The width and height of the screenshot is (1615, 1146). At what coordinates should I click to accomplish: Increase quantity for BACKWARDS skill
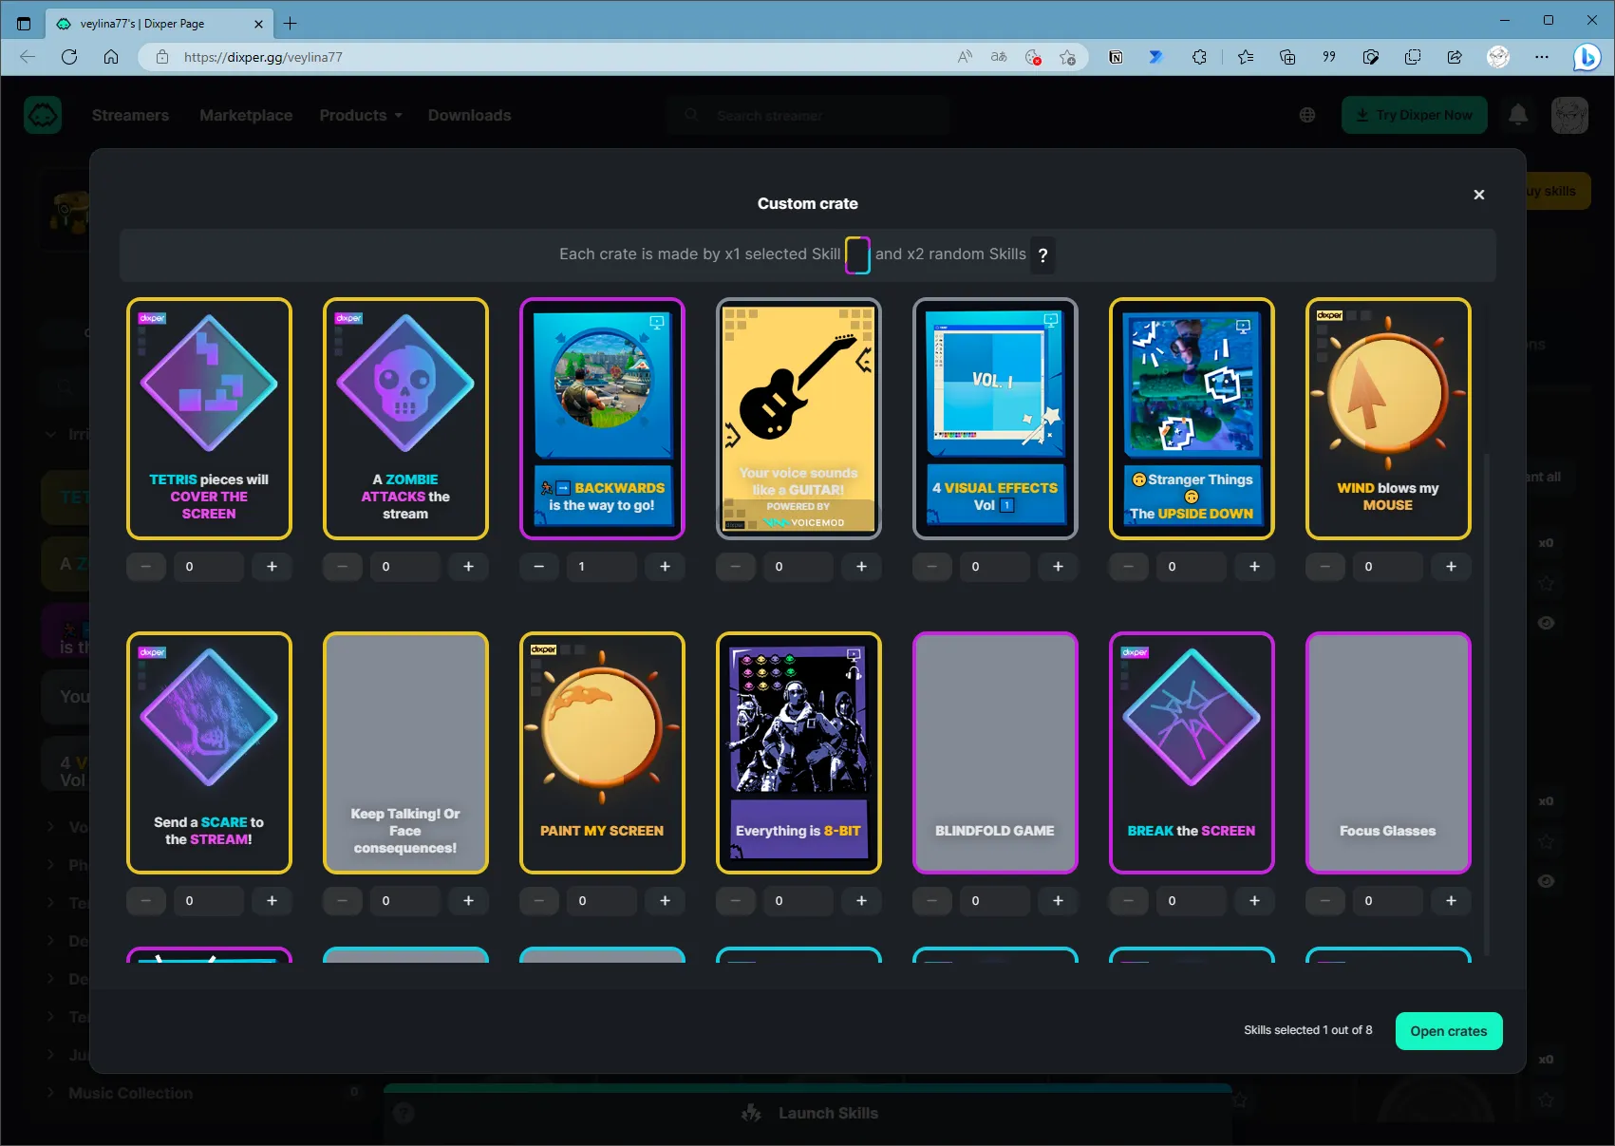pos(665,567)
